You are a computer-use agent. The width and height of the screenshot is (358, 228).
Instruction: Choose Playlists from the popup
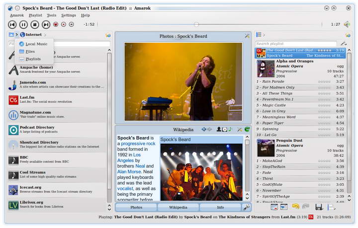pyautogui.click(x=34, y=59)
